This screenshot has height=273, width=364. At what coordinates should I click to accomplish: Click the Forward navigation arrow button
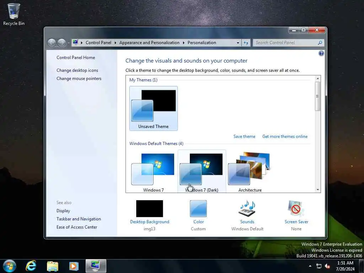[61, 43]
